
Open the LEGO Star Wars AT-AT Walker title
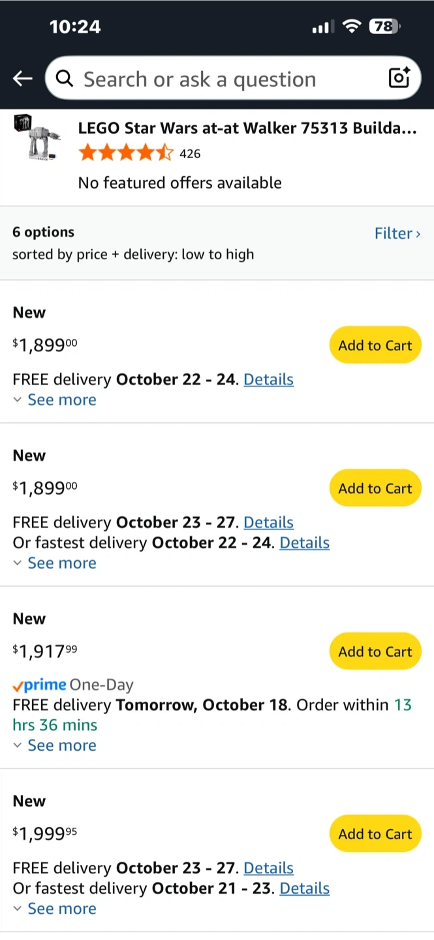pyautogui.click(x=247, y=128)
